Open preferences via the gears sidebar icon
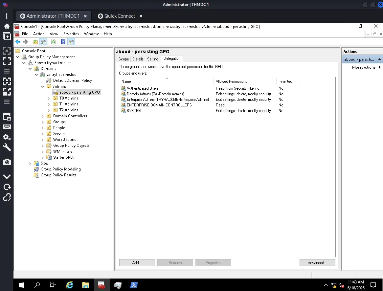This screenshot has width=383, height=291. click(7, 137)
